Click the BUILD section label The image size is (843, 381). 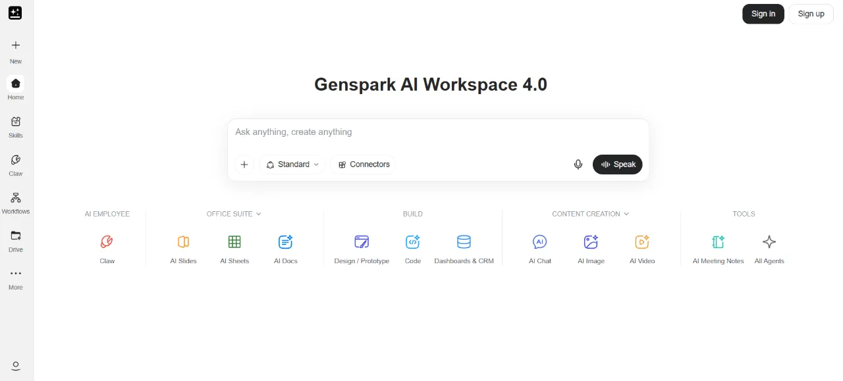(413, 214)
